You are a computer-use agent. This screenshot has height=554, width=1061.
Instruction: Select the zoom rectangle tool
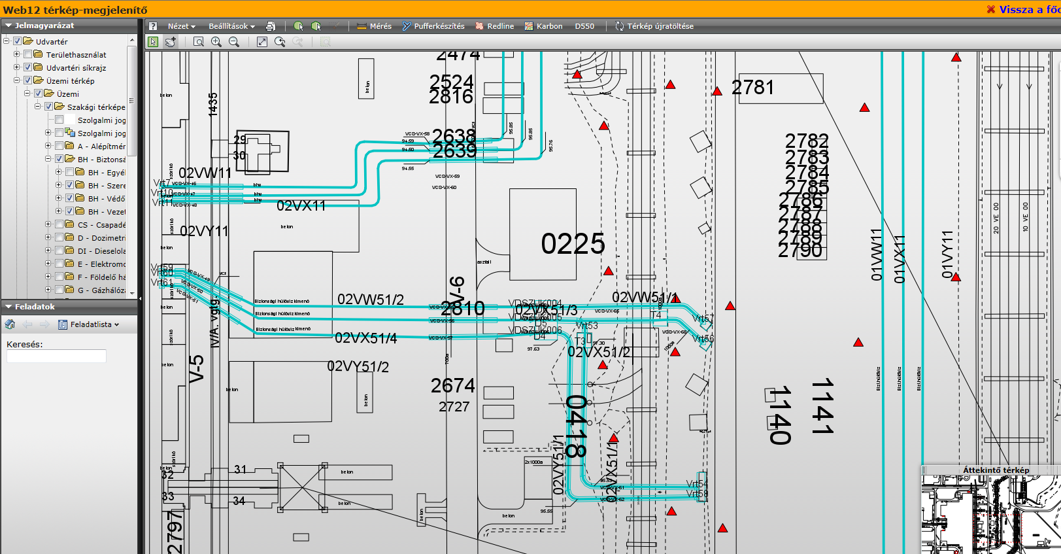pos(199,42)
